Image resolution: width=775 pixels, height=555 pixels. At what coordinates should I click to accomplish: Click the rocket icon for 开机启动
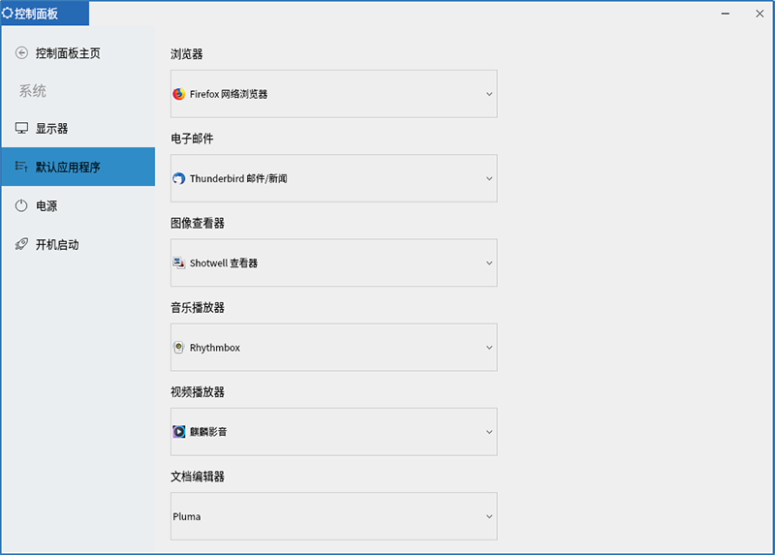click(21, 244)
